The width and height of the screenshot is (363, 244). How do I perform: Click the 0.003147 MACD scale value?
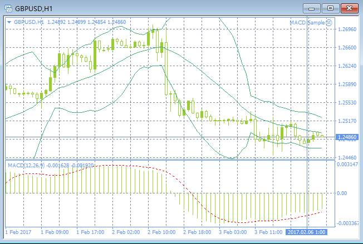[x=347, y=165]
